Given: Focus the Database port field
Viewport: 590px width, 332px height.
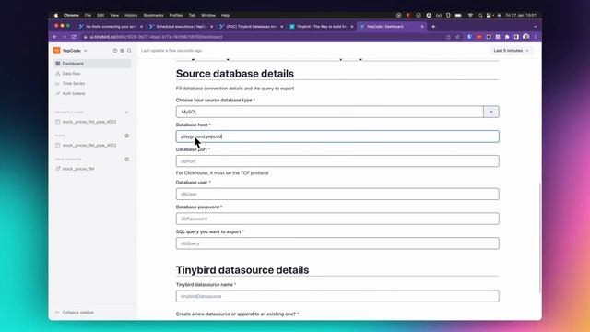Looking at the screenshot, I should tap(337, 161).
